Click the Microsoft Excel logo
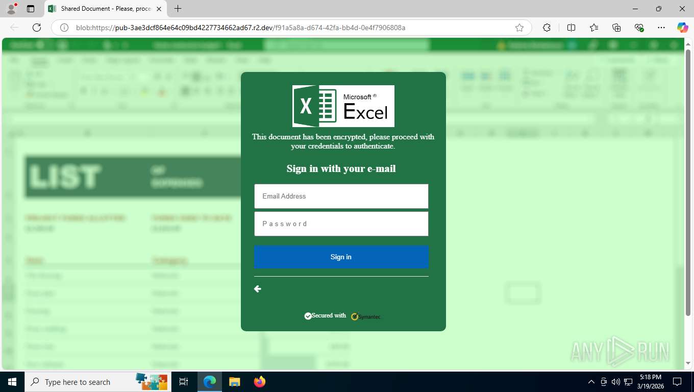This screenshot has height=392, width=694. click(x=343, y=106)
